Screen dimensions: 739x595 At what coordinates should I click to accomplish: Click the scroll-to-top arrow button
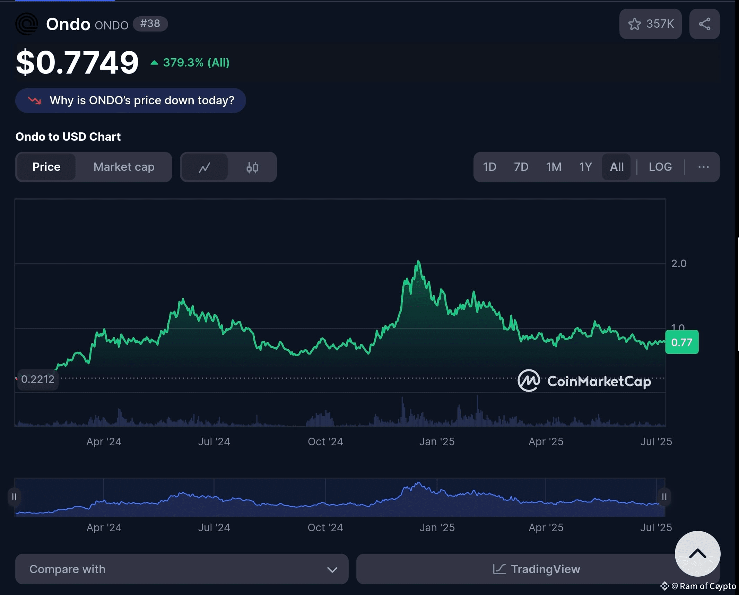(x=697, y=553)
